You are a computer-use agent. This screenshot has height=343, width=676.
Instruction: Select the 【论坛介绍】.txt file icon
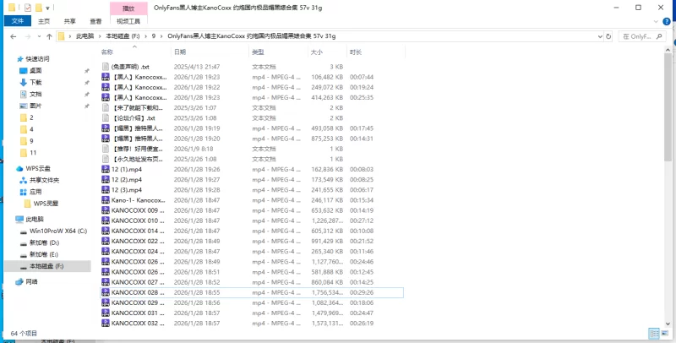coord(106,117)
